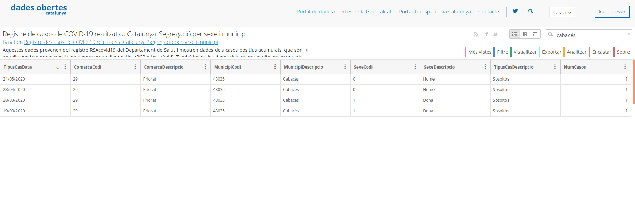Toggle the sort arrow on TipusCasData
The image size is (635, 220).
coord(58,67)
